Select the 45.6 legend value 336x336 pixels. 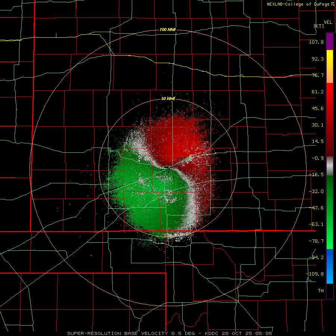click(x=318, y=108)
